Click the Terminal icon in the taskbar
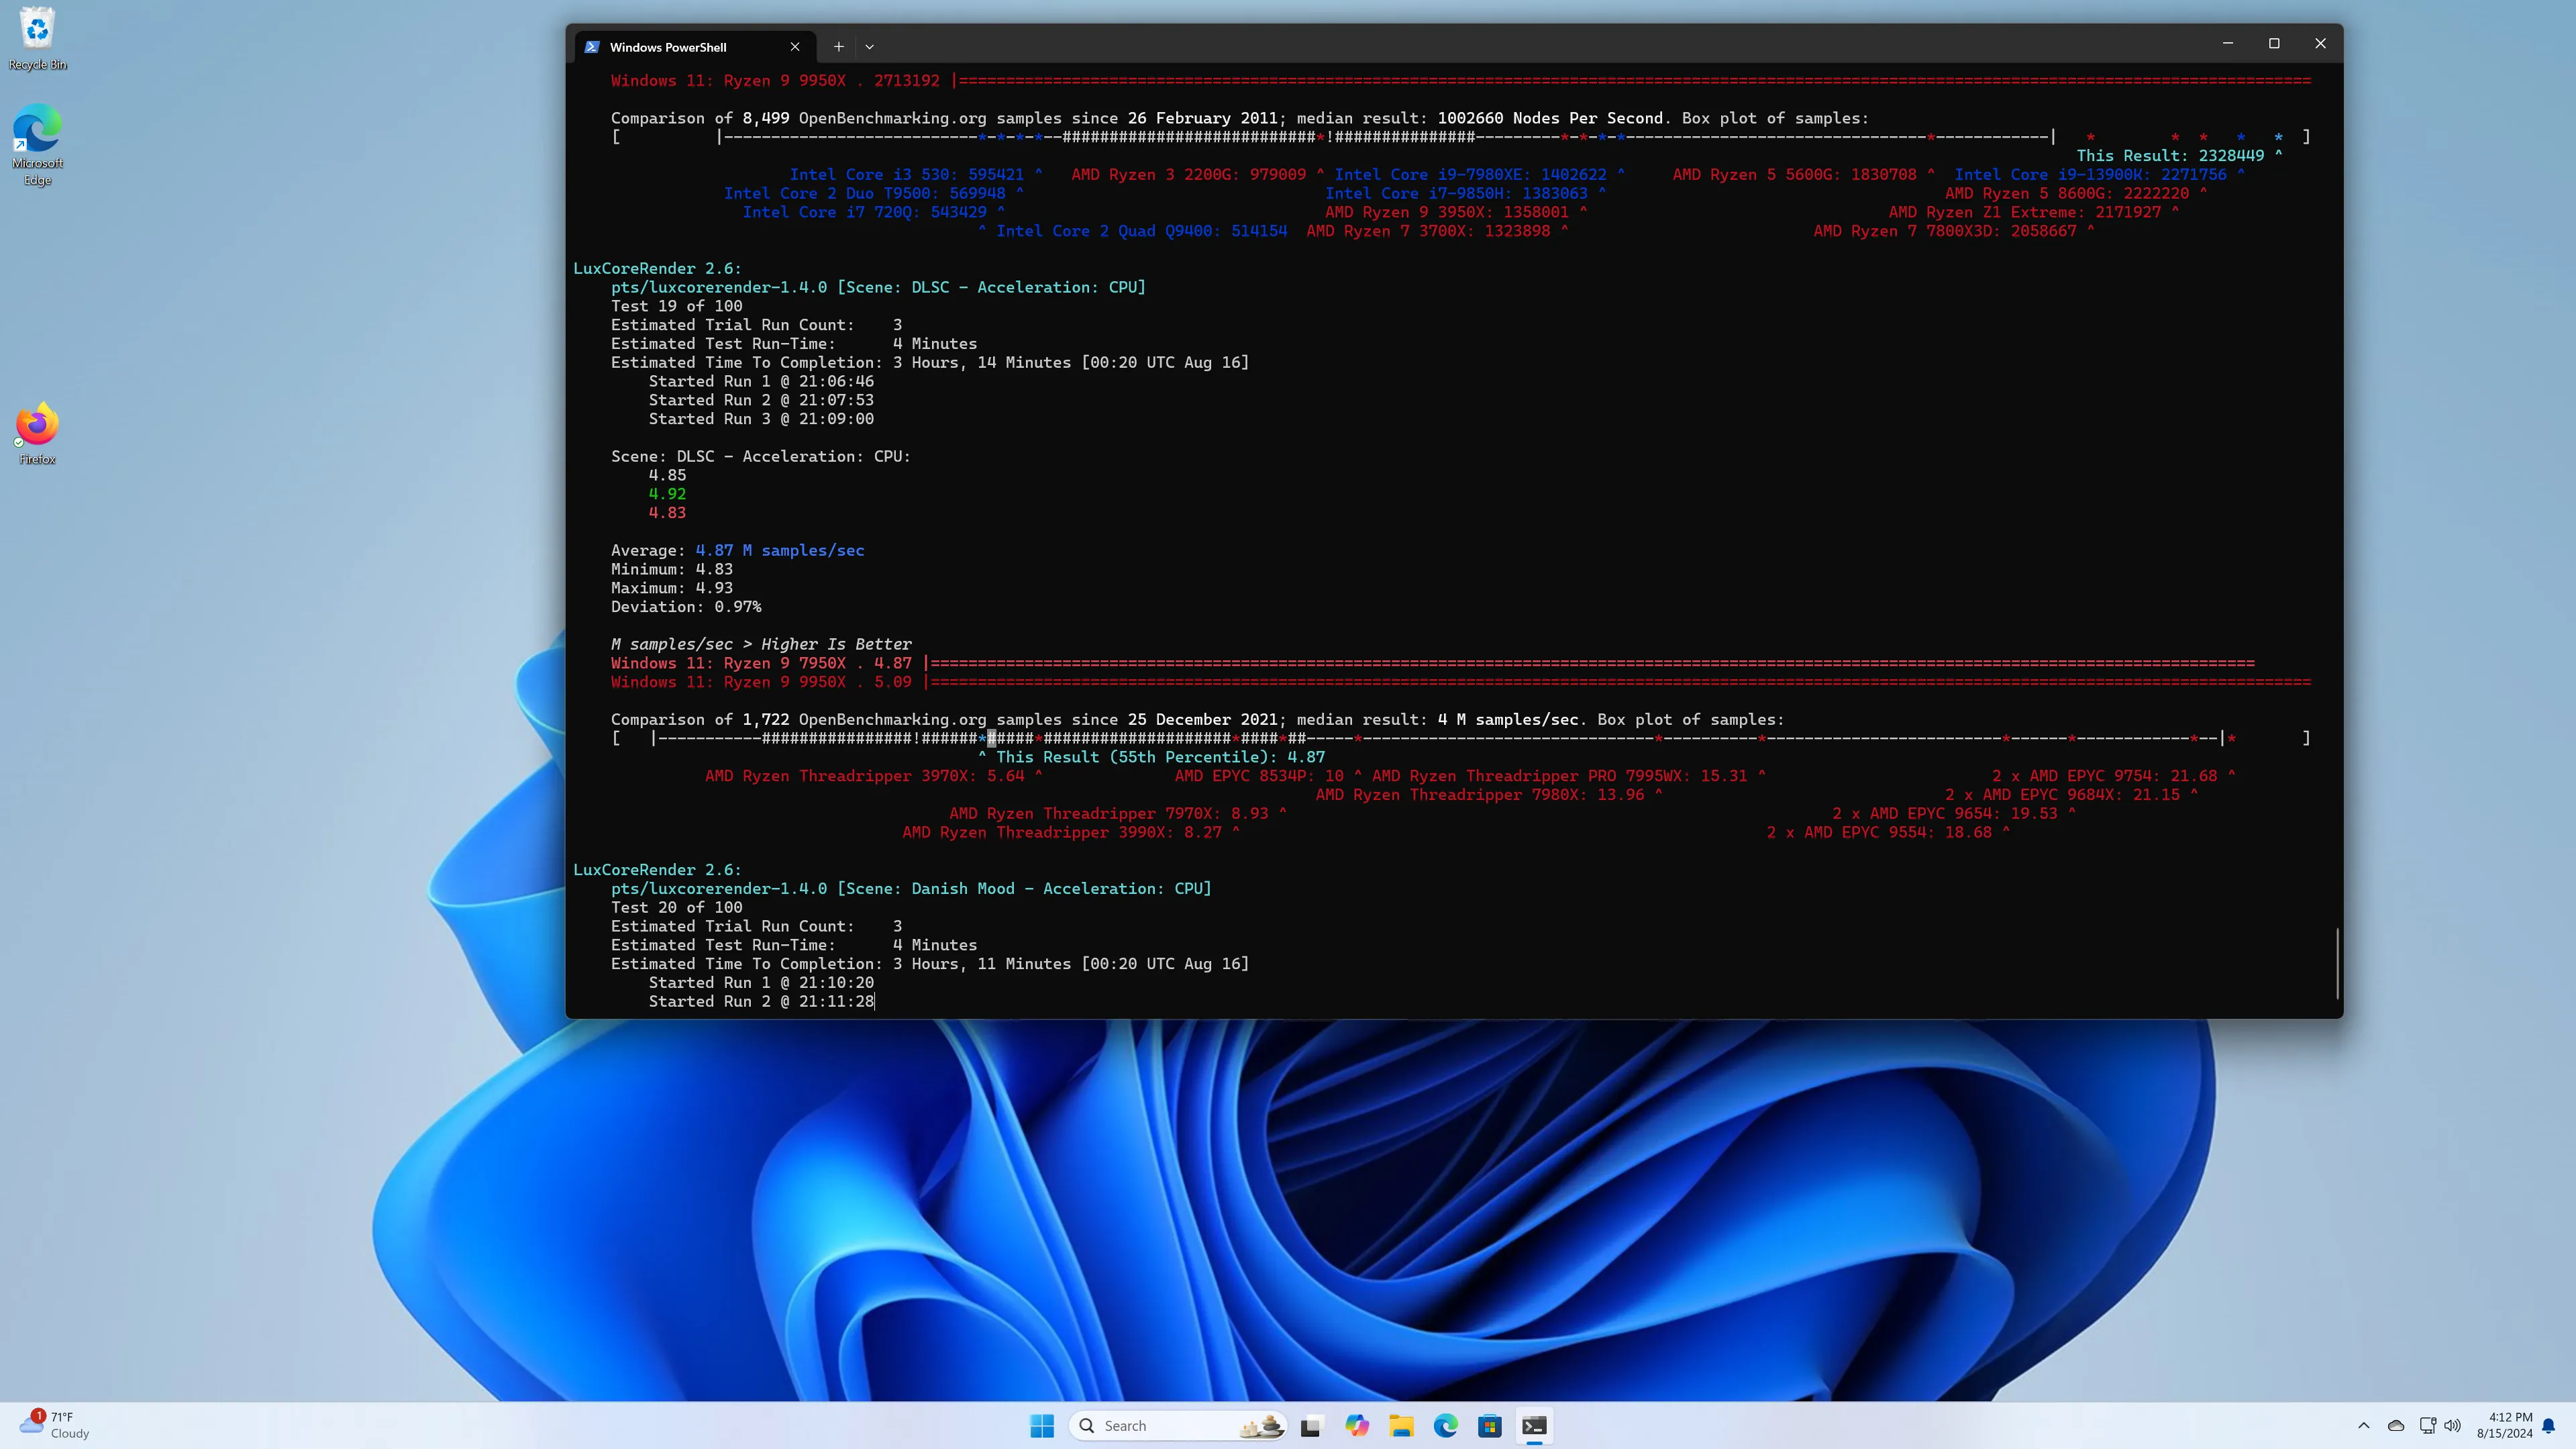The image size is (2576, 1449). (1534, 1426)
